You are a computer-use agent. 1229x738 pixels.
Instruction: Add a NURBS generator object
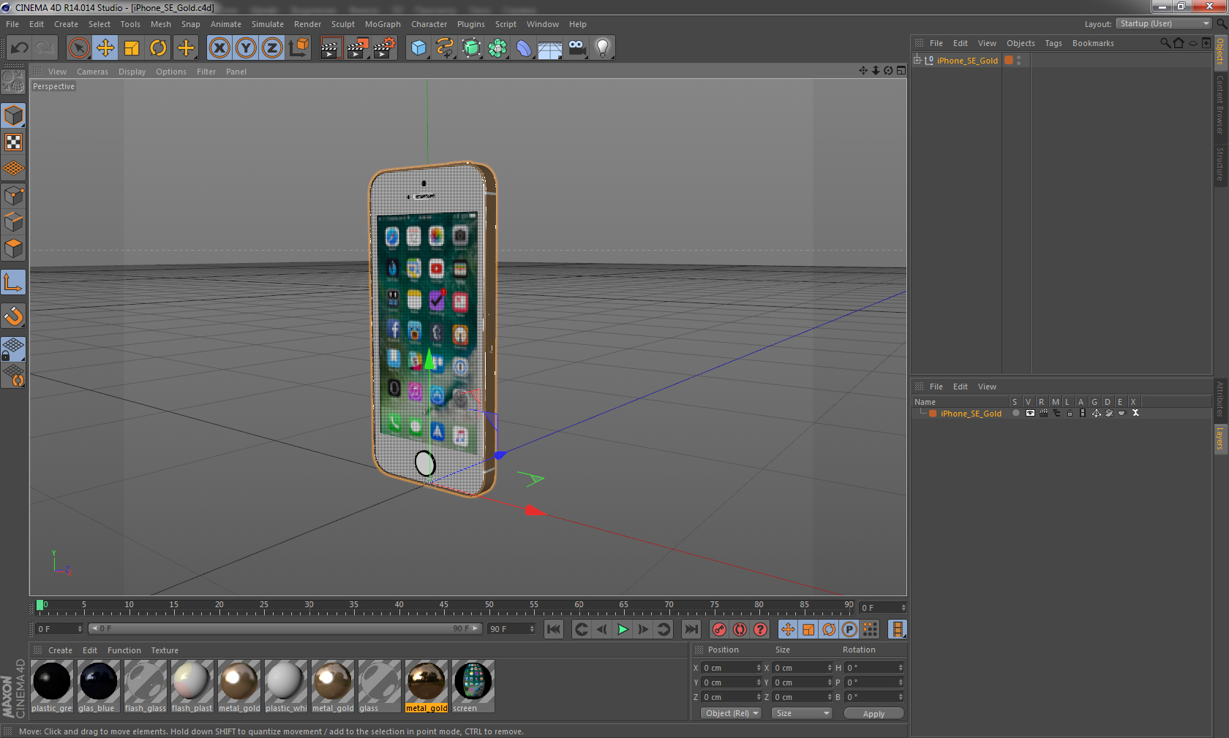pyautogui.click(x=471, y=48)
